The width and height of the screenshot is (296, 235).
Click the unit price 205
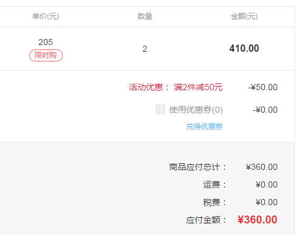coord(46,42)
